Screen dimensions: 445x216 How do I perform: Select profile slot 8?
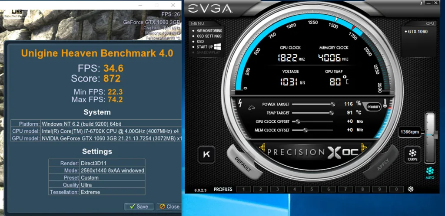363,190
